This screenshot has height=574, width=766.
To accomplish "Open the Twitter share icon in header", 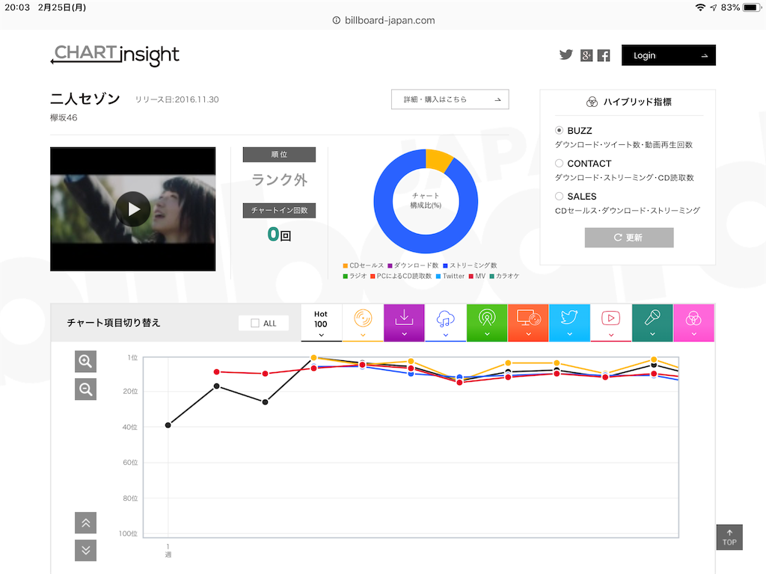I will click(566, 55).
